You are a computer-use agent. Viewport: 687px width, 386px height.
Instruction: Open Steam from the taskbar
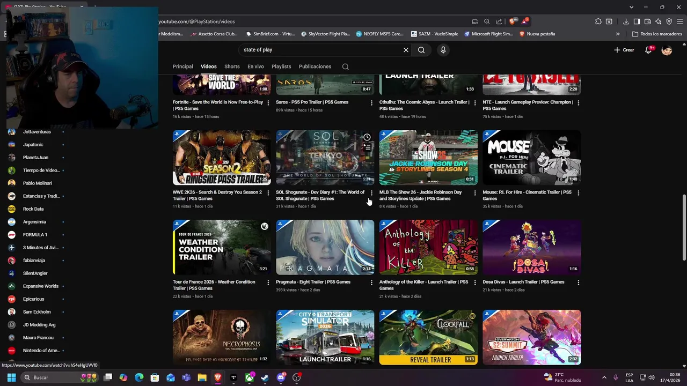pyautogui.click(x=265, y=377)
